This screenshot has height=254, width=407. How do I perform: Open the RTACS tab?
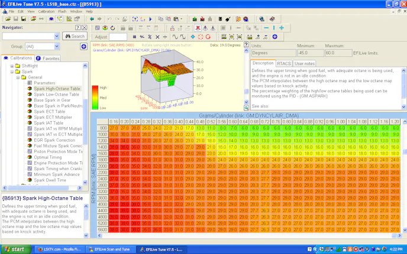point(284,63)
